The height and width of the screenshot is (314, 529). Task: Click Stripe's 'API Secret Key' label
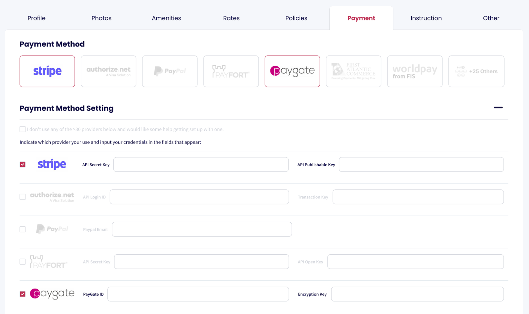tap(96, 165)
